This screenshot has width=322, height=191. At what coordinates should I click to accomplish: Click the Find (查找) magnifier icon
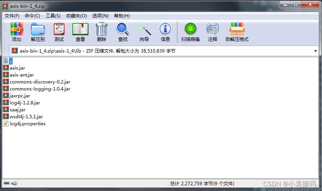123,29
